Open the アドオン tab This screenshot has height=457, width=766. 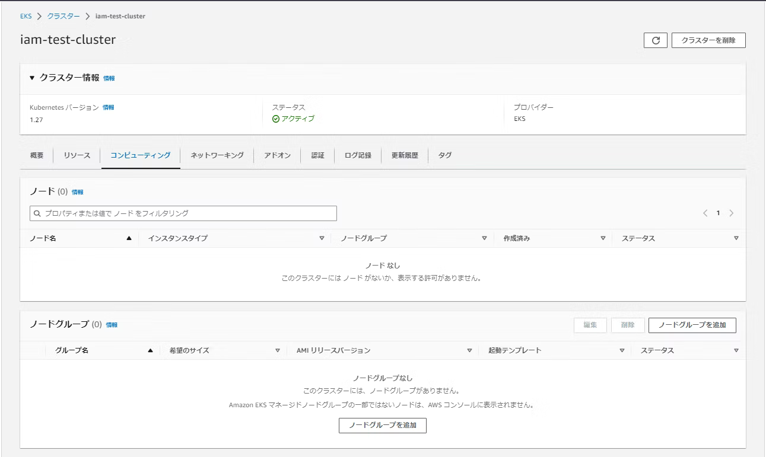(x=277, y=155)
